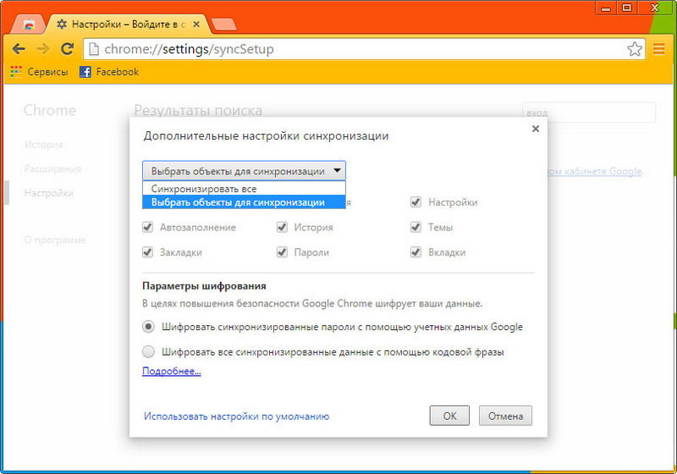
Task: Switch to the first pinned tab
Action: click(x=29, y=25)
